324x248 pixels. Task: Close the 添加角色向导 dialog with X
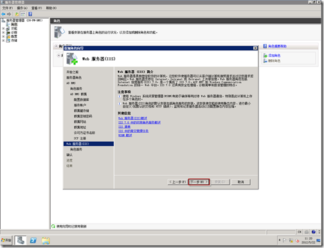(x=255, y=48)
